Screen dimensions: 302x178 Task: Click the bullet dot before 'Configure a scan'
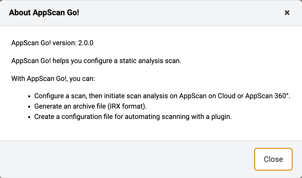click(x=29, y=96)
